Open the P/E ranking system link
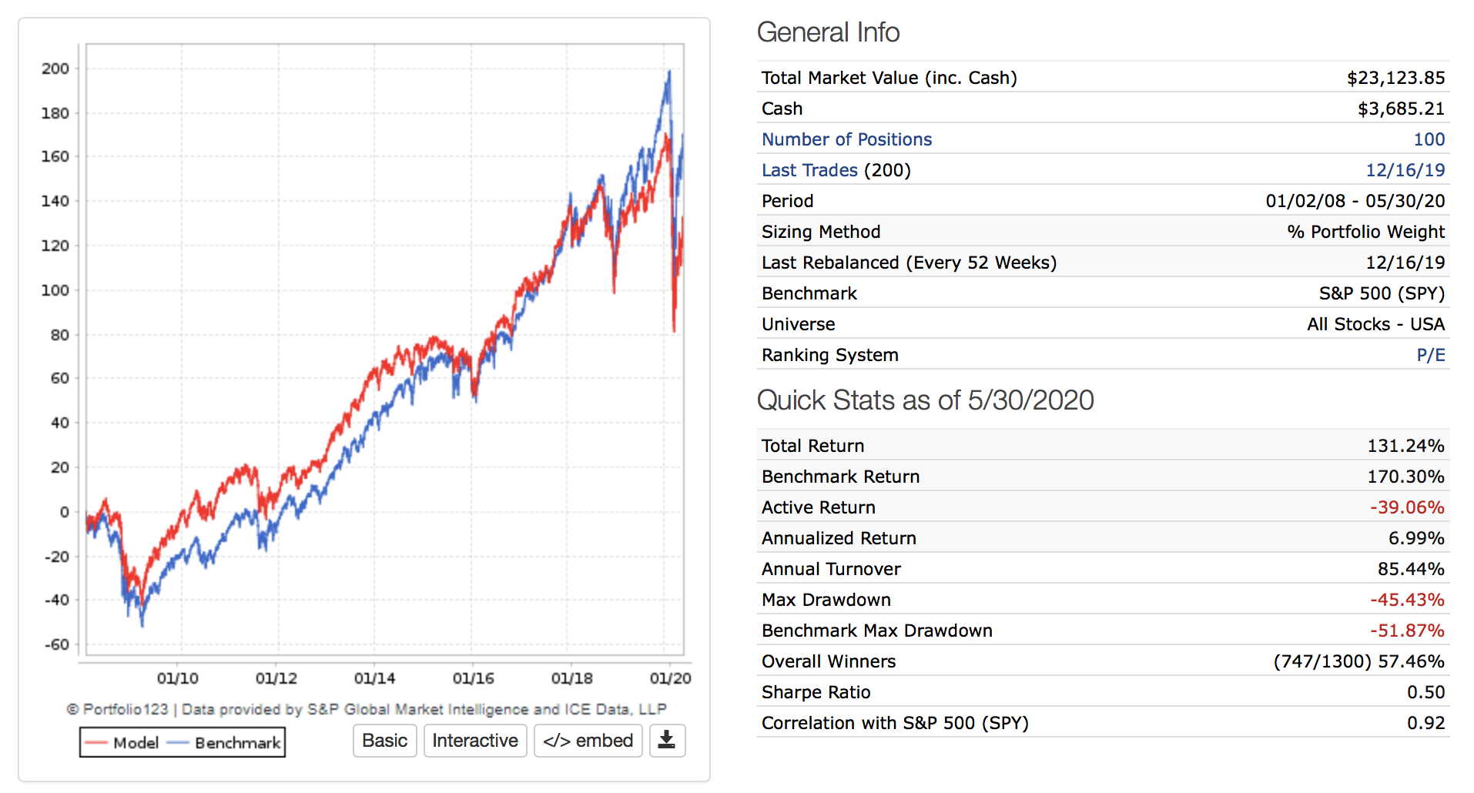Viewport: 1474px width, 793px height. (x=1430, y=355)
